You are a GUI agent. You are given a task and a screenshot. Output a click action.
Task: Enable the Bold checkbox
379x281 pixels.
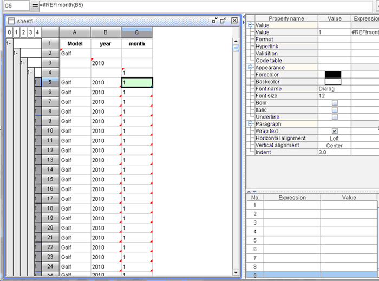click(334, 102)
